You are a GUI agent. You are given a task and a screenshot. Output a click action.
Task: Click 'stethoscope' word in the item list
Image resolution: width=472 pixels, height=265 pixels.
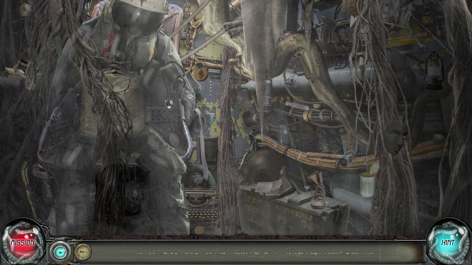192,253
